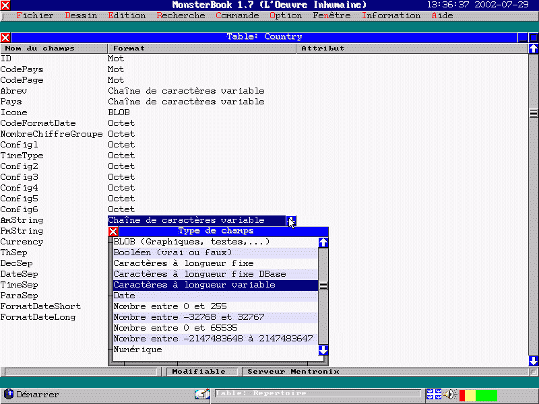Open the Recherche menu
This screenshot has width=539, height=404.
coord(181,15)
